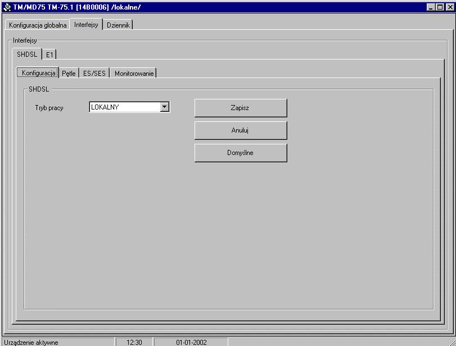Open the Monitorowanie sub-tab
The height and width of the screenshot is (346, 456).
click(x=134, y=73)
